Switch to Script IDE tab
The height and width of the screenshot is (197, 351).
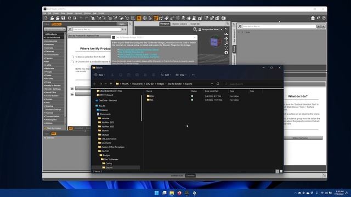[195, 24]
